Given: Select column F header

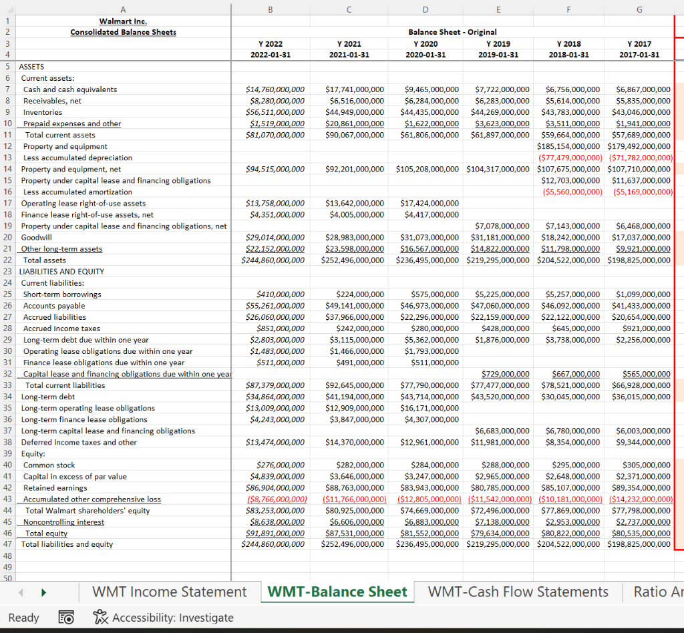Looking at the screenshot, I should coord(568,9).
